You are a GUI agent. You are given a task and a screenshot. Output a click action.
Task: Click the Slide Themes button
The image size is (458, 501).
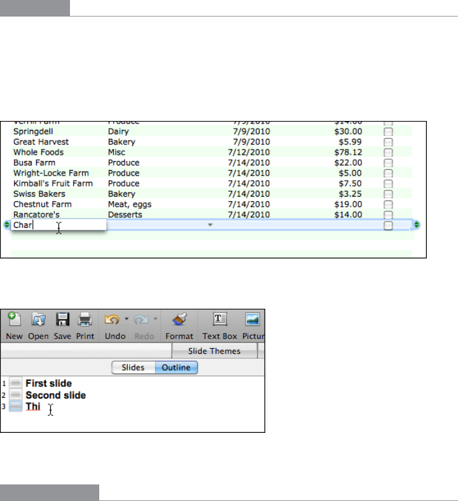214,351
